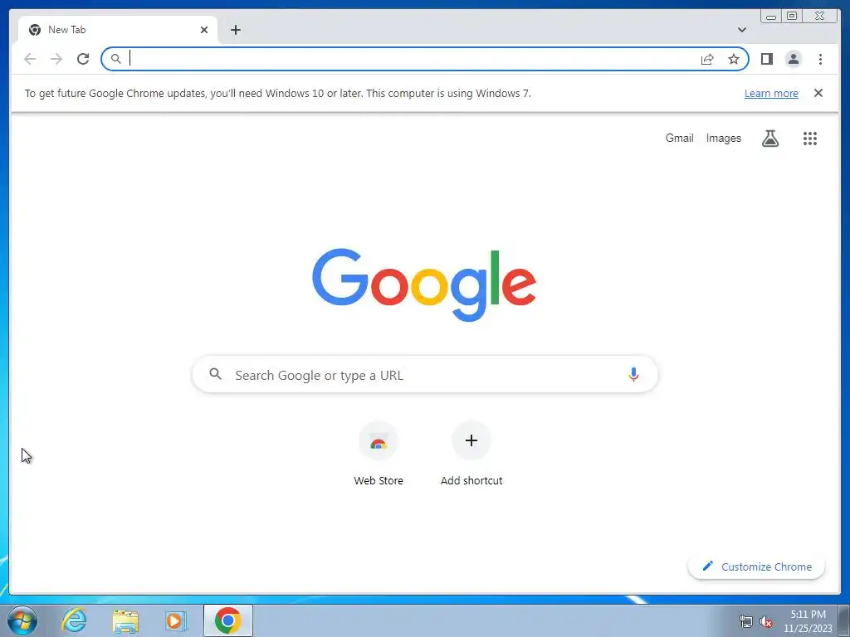Screen dimensions: 850x637
Task: Open the profile avatar menu
Action: click(x=793, y=59)
